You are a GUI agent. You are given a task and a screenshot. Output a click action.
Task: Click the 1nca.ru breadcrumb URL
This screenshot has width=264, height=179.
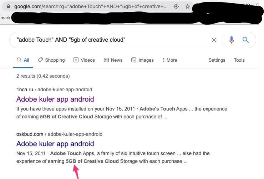click(54, 89)
